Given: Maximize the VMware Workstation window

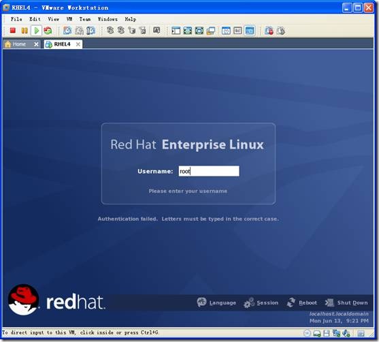Looking at the screenshot, I should tap(358, 7).
